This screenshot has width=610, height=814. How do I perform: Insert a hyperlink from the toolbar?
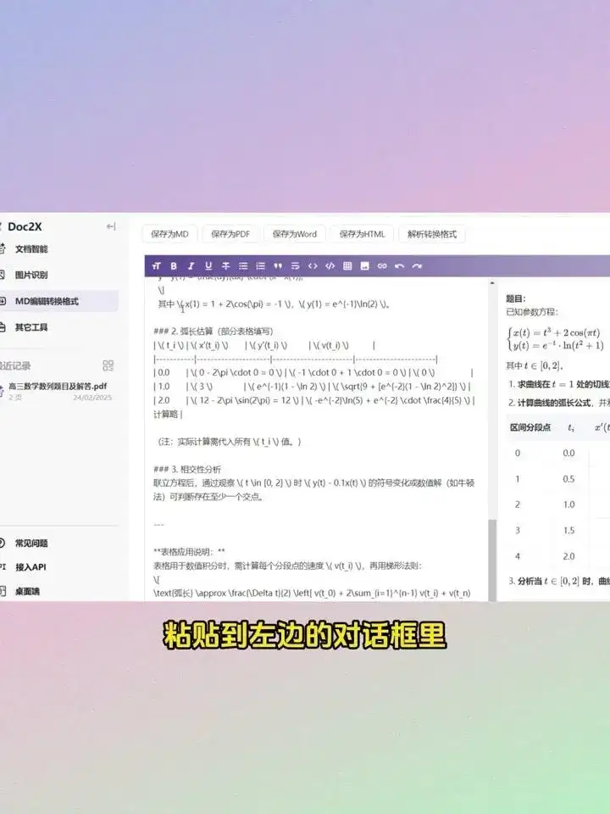(382, 265)
